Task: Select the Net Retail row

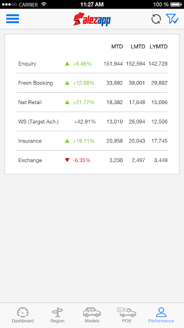Action: tap(92, 102)
